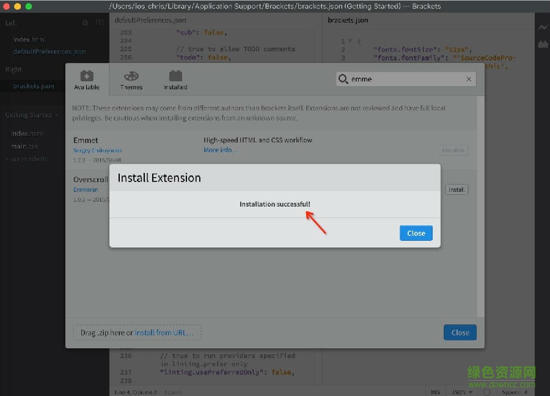550x396 pixels.
Task: Close the Install Extension success dialog
Action: pyautogui.click(x=416, y=233)
